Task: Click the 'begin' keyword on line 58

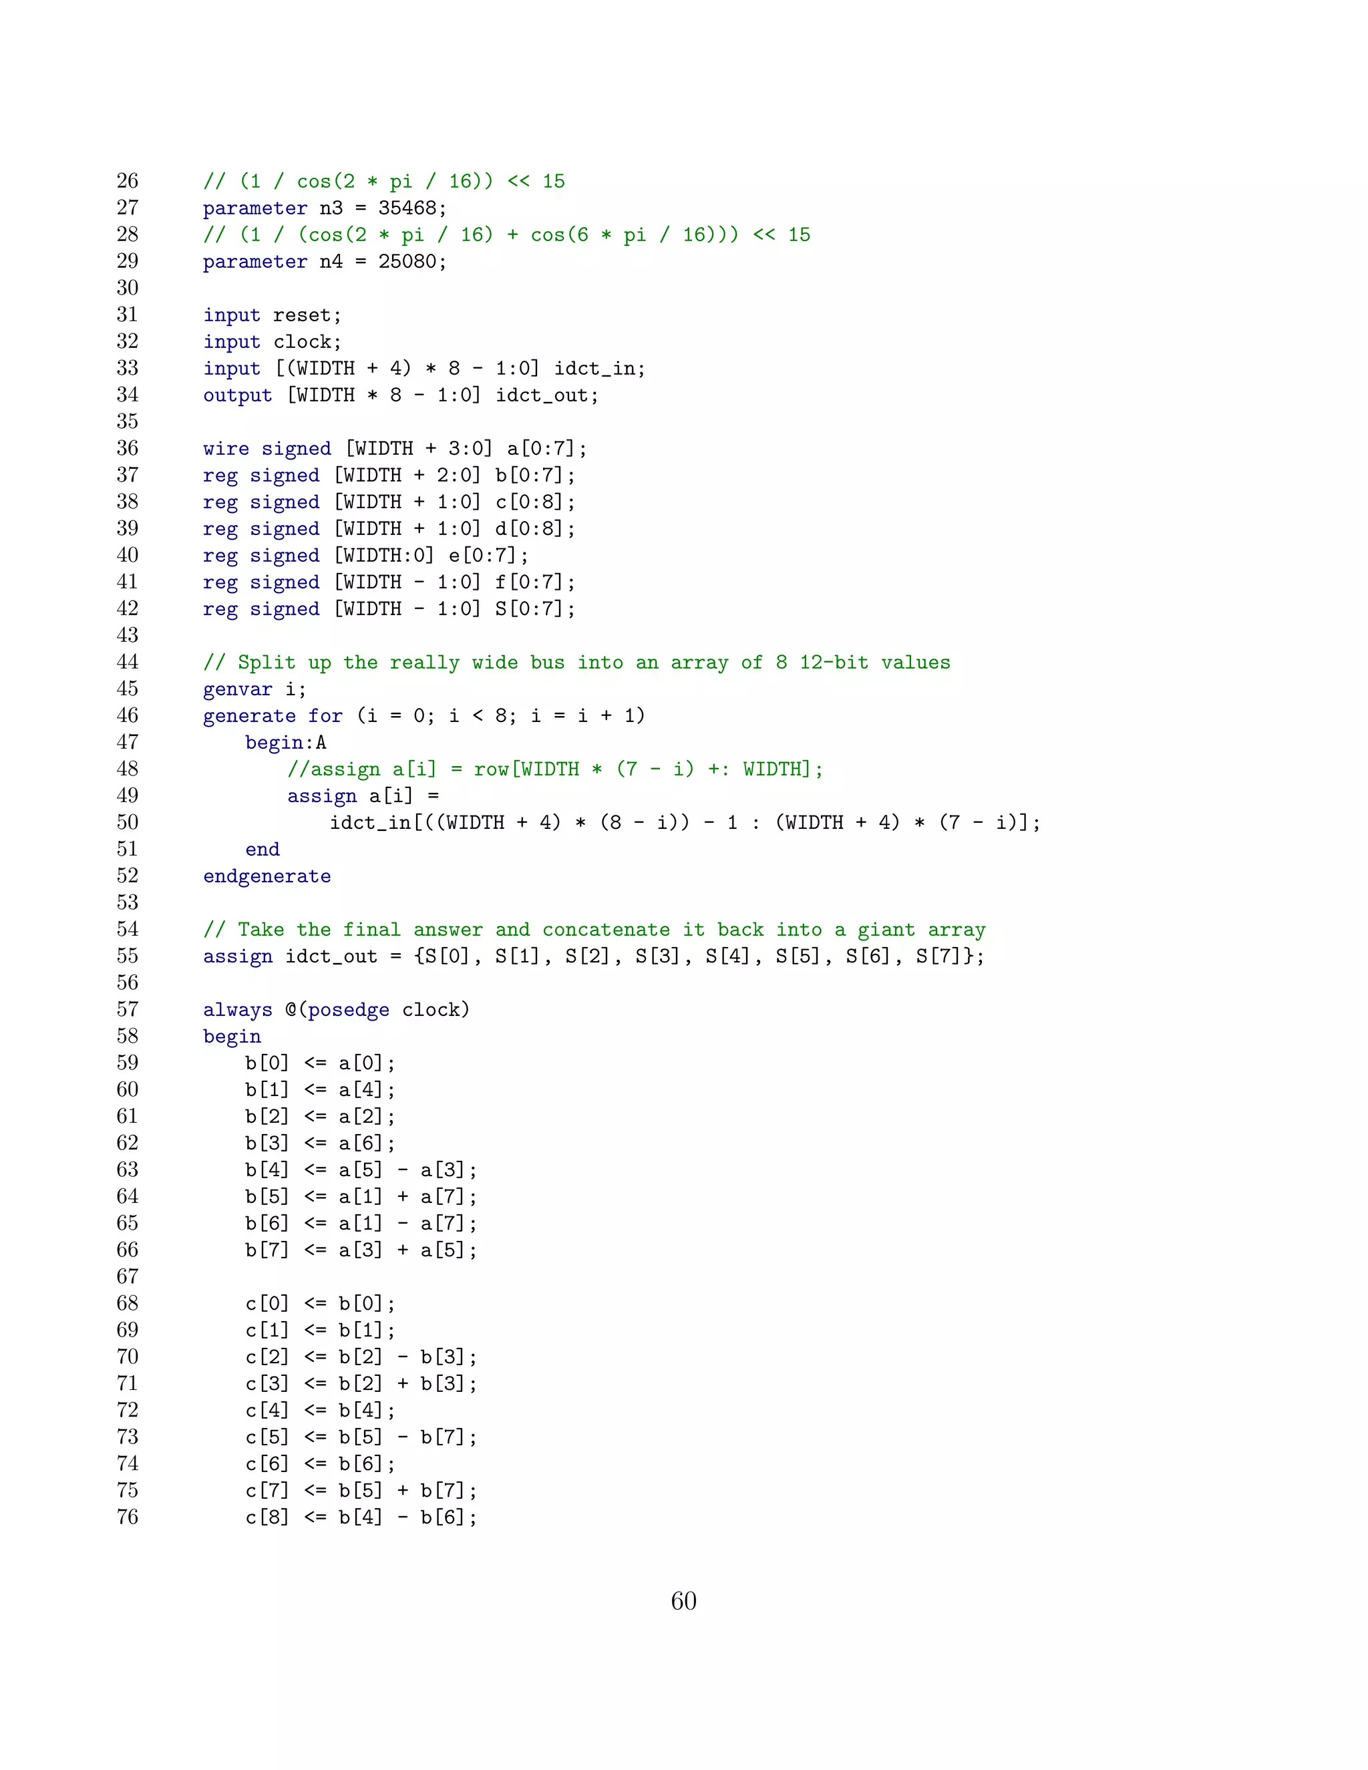Action: coord(232,1037)
